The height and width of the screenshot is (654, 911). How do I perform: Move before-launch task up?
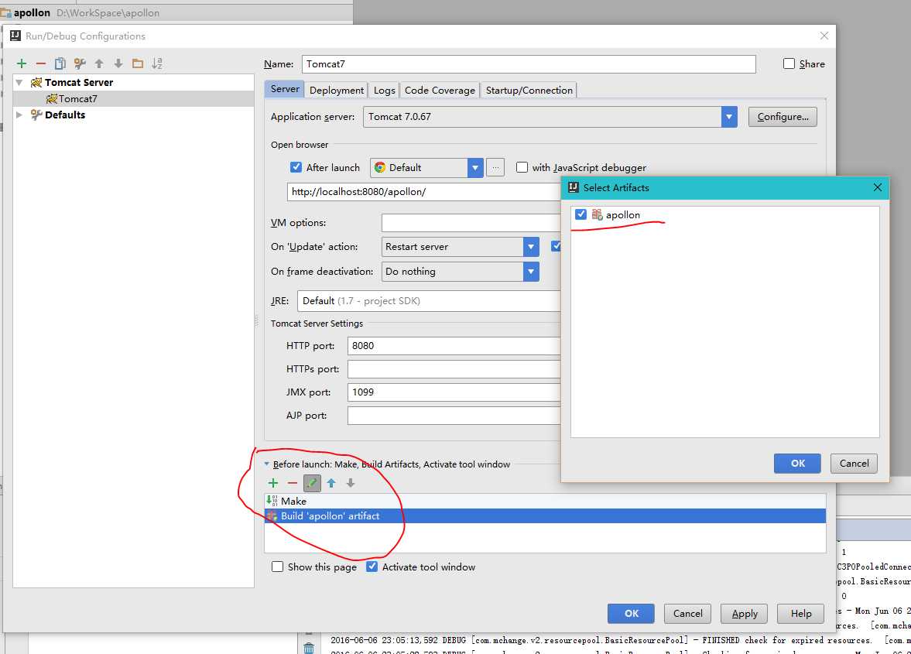(x=331, y=483)
